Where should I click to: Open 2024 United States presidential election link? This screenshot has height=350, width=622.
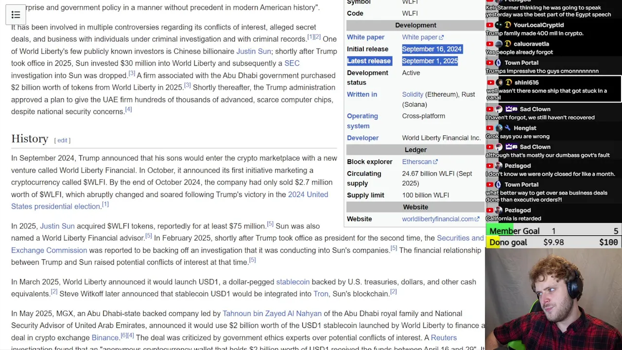tap(170, 200)
